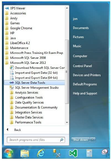Open Internet Explorer from the taskbar
Viewport: 112px width, 161px height.
(41, 153)
